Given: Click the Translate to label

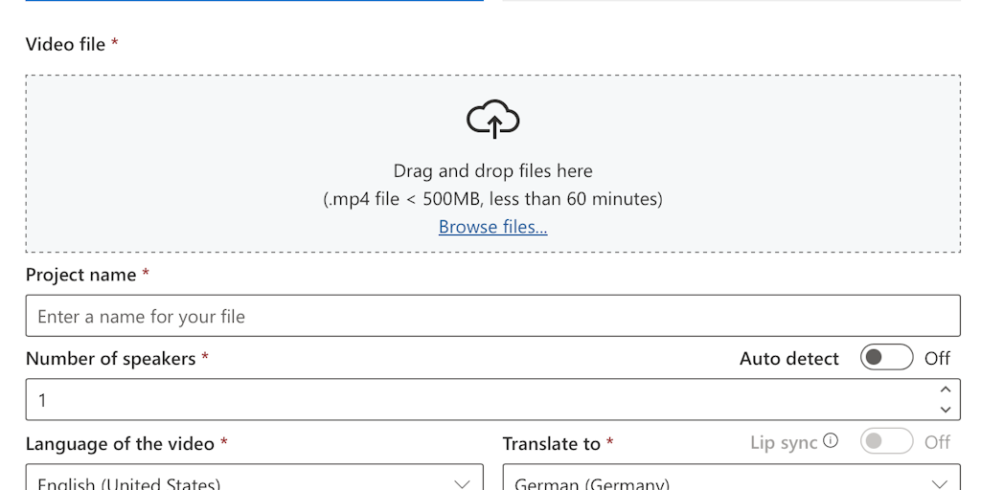Looking at the screenshot, I should tap(551, 444).
